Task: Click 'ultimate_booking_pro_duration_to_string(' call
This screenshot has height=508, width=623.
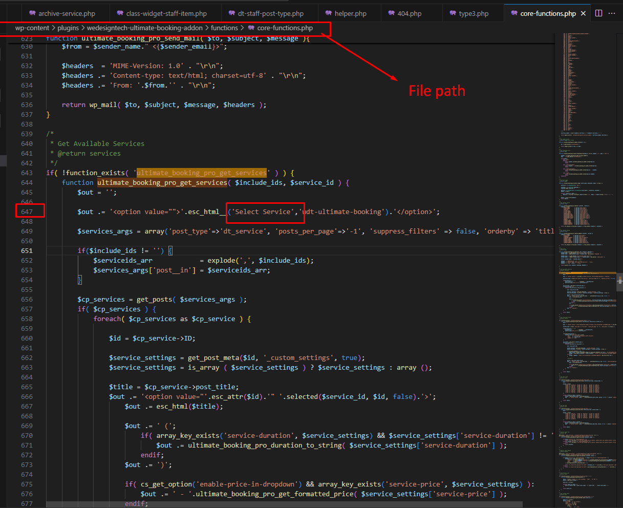Action: [267, 445]
